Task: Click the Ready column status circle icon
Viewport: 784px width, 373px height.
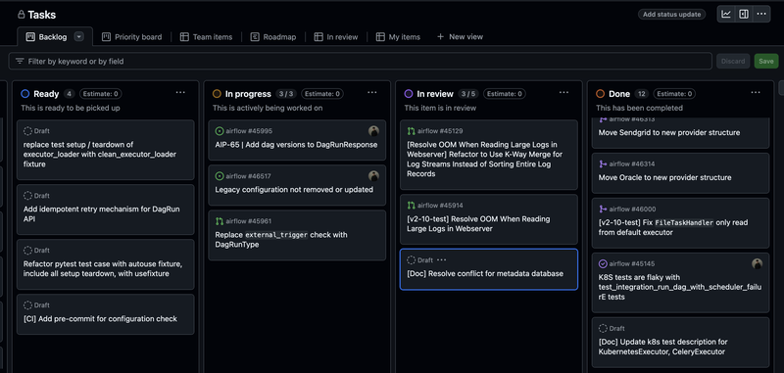Action: tap(25, 94)
